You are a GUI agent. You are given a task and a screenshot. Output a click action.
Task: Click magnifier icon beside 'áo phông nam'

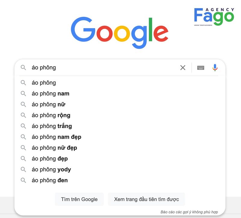click(23, 93)
